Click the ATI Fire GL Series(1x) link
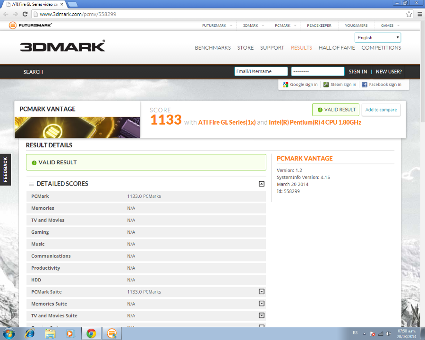 coord(227,123)
